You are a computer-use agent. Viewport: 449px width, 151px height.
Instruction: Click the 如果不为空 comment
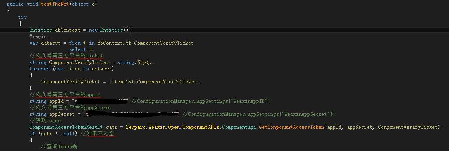click(97, 134)
